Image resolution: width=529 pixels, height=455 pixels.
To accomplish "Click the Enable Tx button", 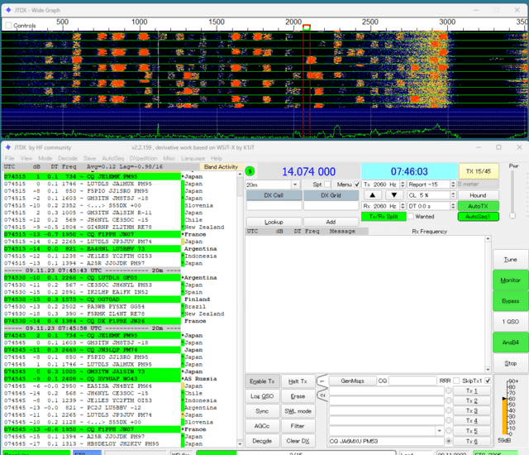I will pyautogui.click(x=262, y=381).
